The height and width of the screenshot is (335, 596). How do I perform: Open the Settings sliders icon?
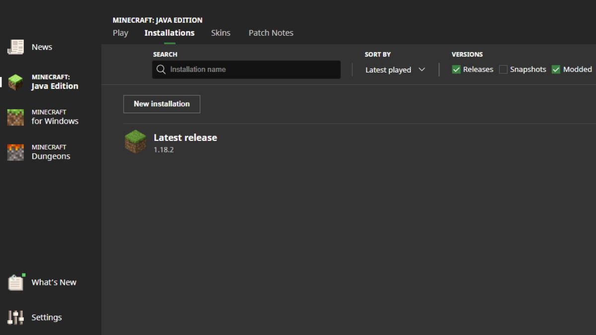[15, 318]
